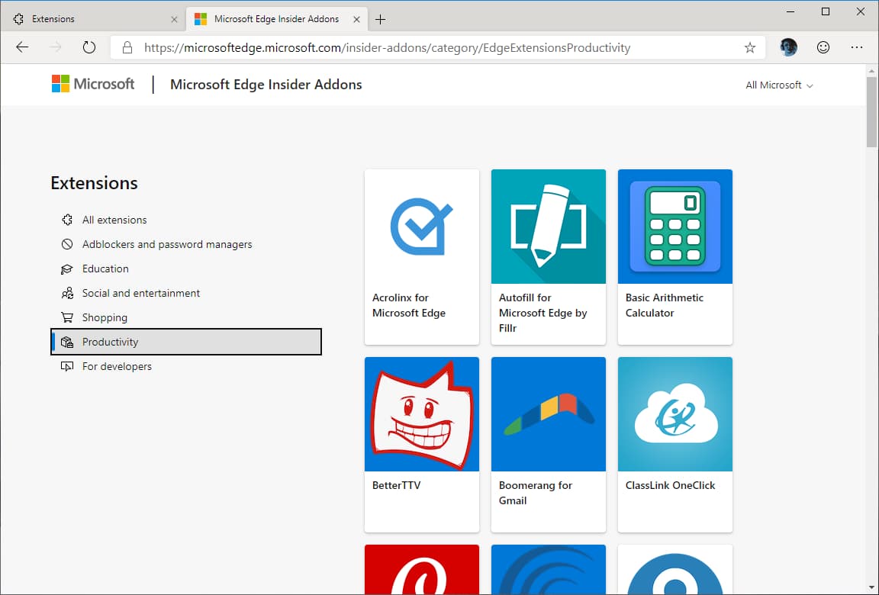Screen dimensions: 879x595
Task: Select the Microsoft Edge Insider Addons tab
Action: (x=277, y=19)
